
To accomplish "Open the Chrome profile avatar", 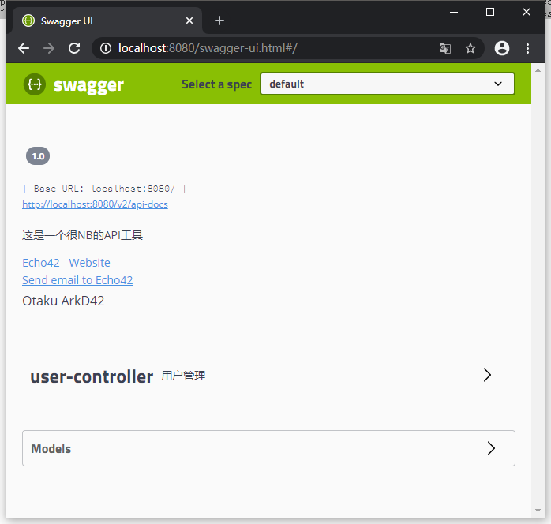I will [502, 48].
